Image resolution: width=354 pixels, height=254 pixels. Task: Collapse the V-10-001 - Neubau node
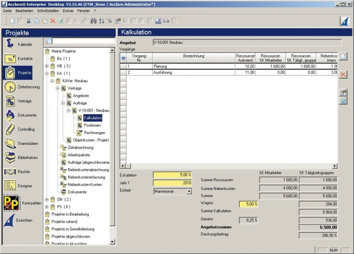tap(69, 111)
